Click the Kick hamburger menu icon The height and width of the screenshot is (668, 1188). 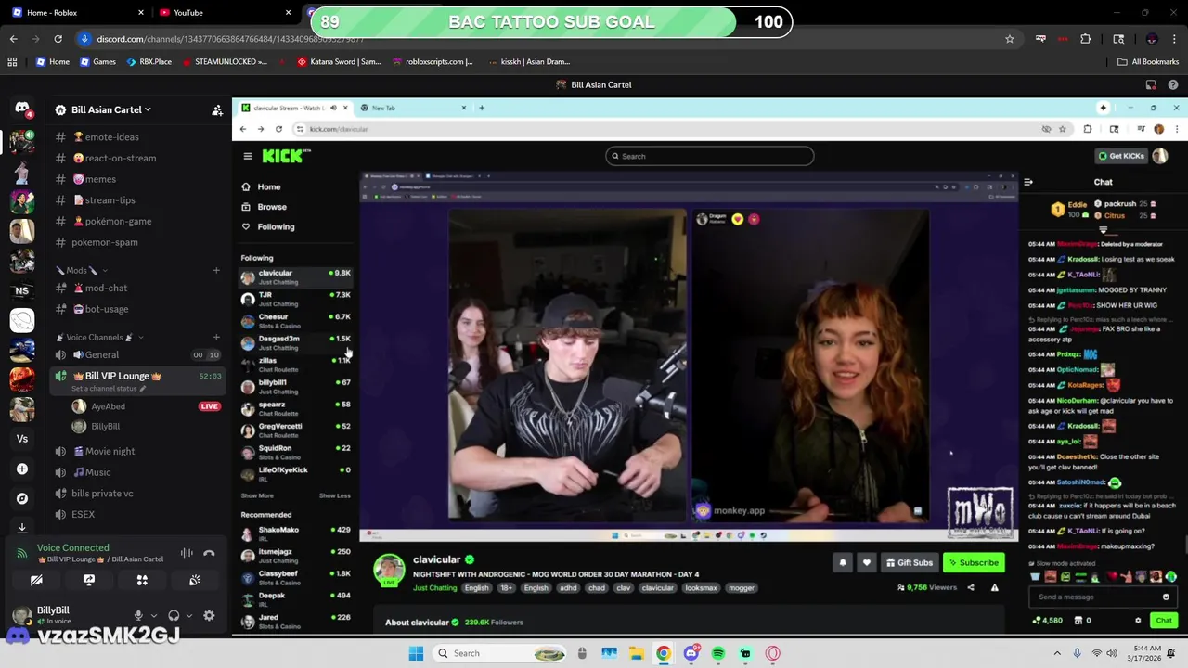pyautogui.click(x=248, y=156)
